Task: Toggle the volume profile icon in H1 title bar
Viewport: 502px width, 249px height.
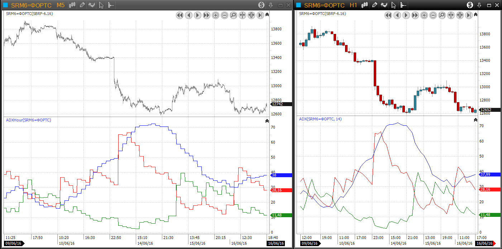Action: point(403,5)
